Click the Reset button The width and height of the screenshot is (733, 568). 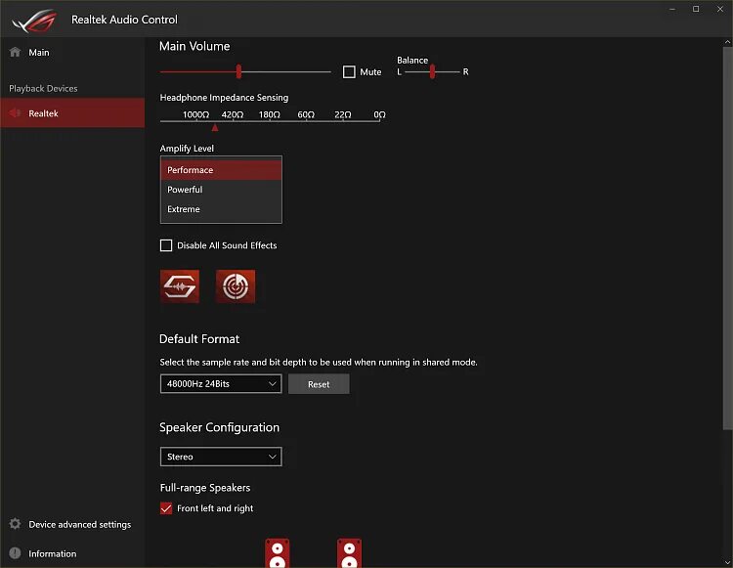coord(319,384)
